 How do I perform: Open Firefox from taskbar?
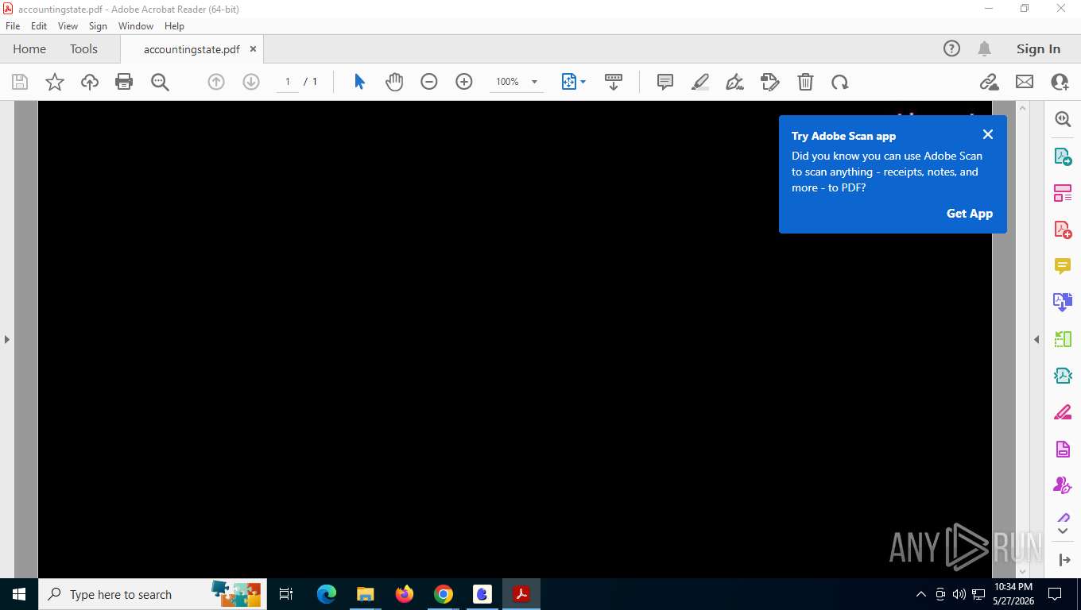point(405,594)
